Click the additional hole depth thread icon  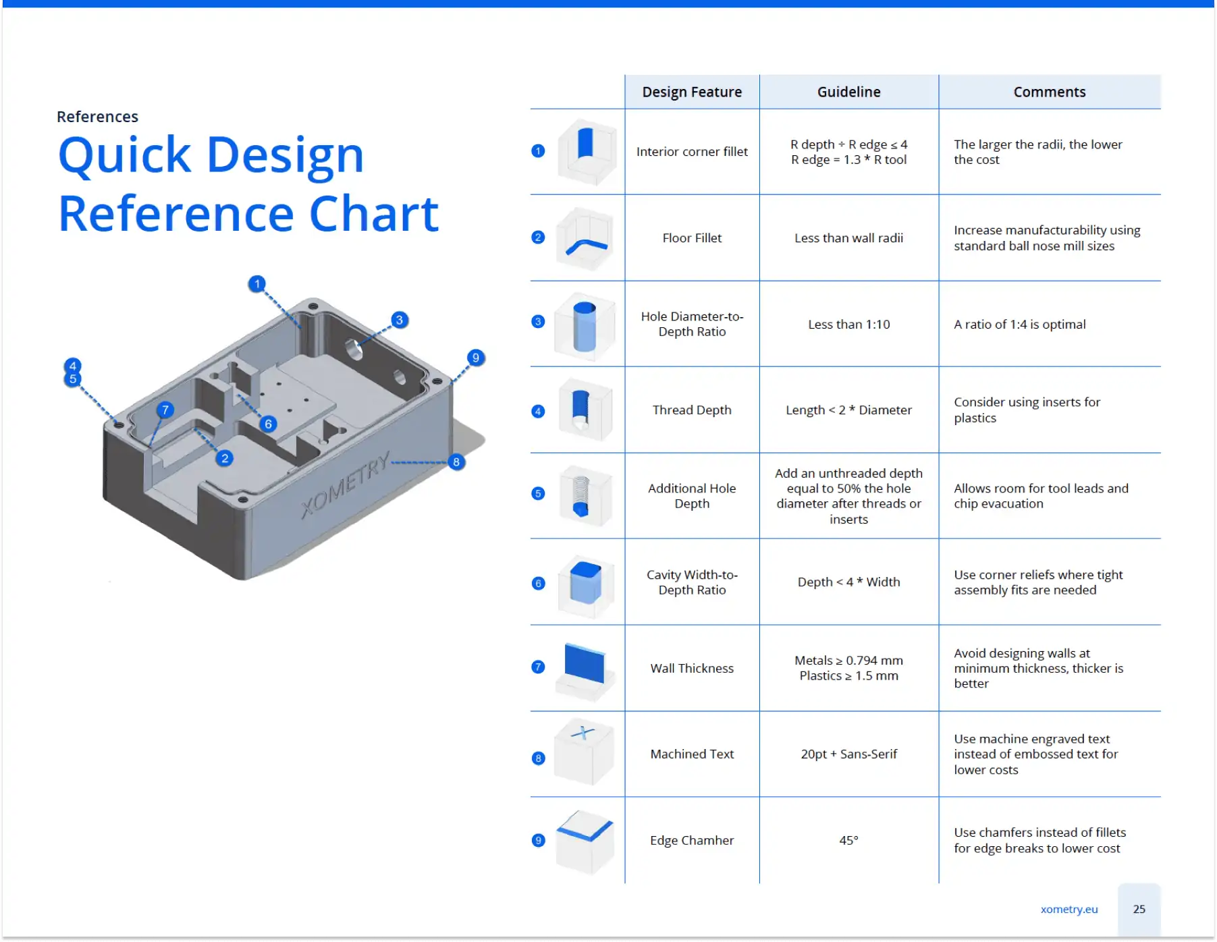point(585,496)
